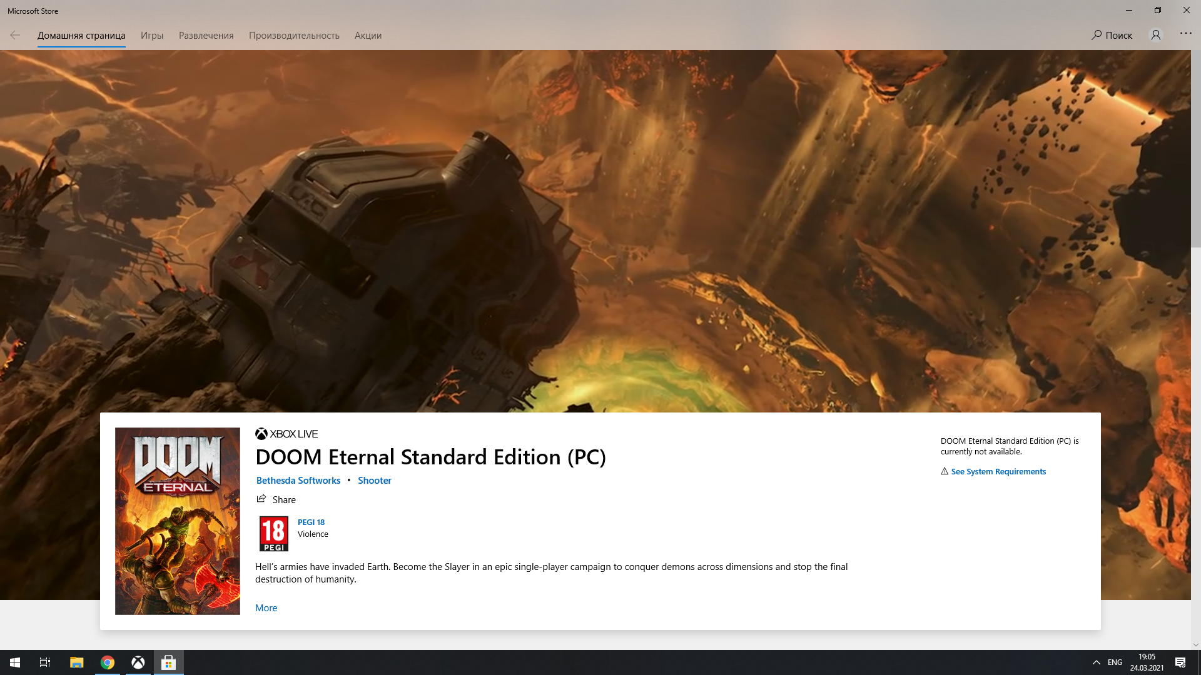Change the ENG input language
The height and width of the screenshot is (675, 1201).
(1115, 662)
